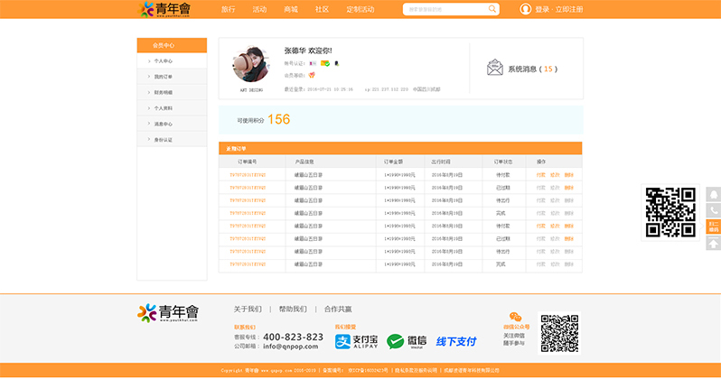This screenshot has height=379, width=721.
Task: Click the 青年會 logo in the header
Action: [164, 9]
